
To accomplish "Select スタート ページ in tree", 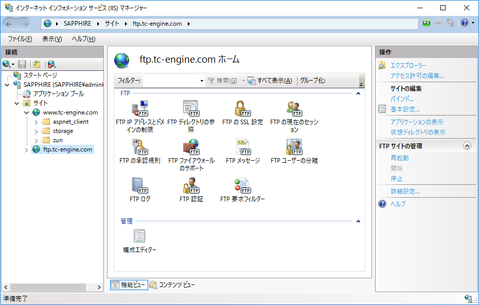I will tap(40, 75).
